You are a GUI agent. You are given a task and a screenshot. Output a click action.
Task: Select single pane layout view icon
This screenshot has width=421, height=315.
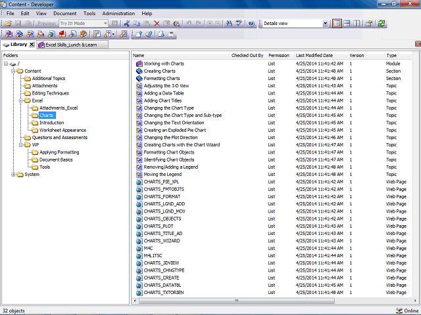[x=337, y=24]
